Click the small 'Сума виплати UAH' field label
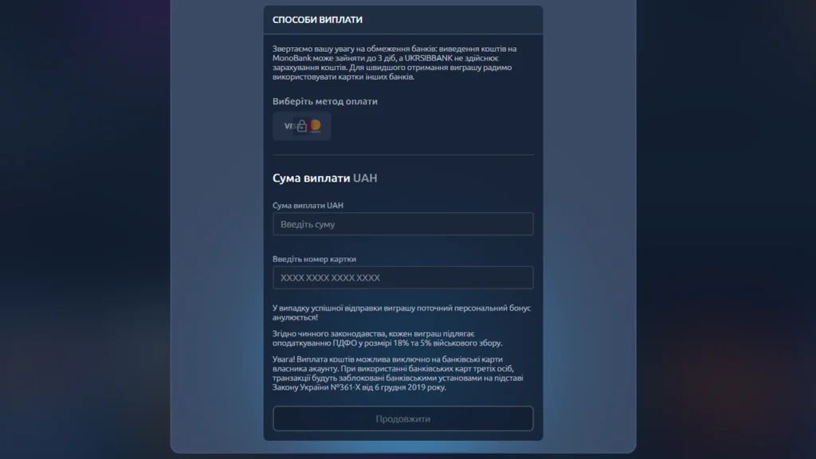 (308, 206)
